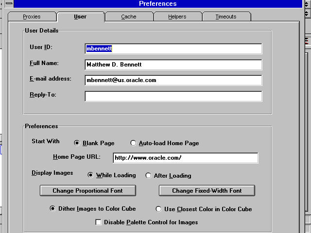Click the empty Reply-To field

(x=173, y=96)
